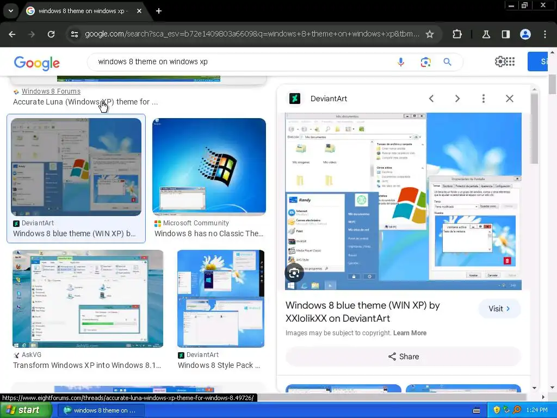Open Windows 8 Style Pack thumbnail
This screenshot has width=557, height=418.
[x=221, y=299]
